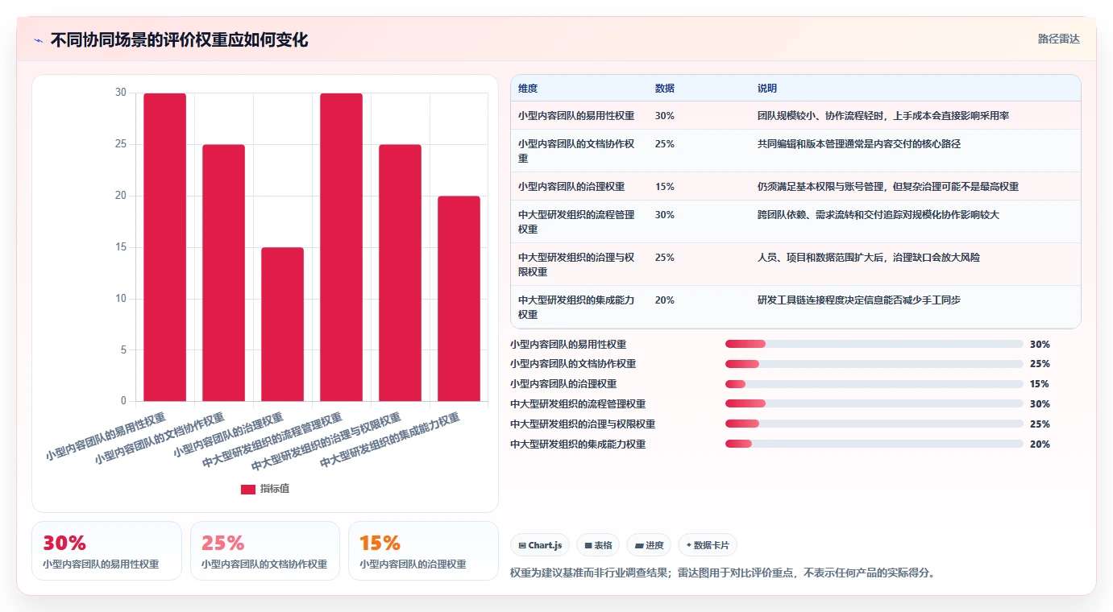
Task: Click the 数据卡片 tag chip
Action: (x=708, y=545)
